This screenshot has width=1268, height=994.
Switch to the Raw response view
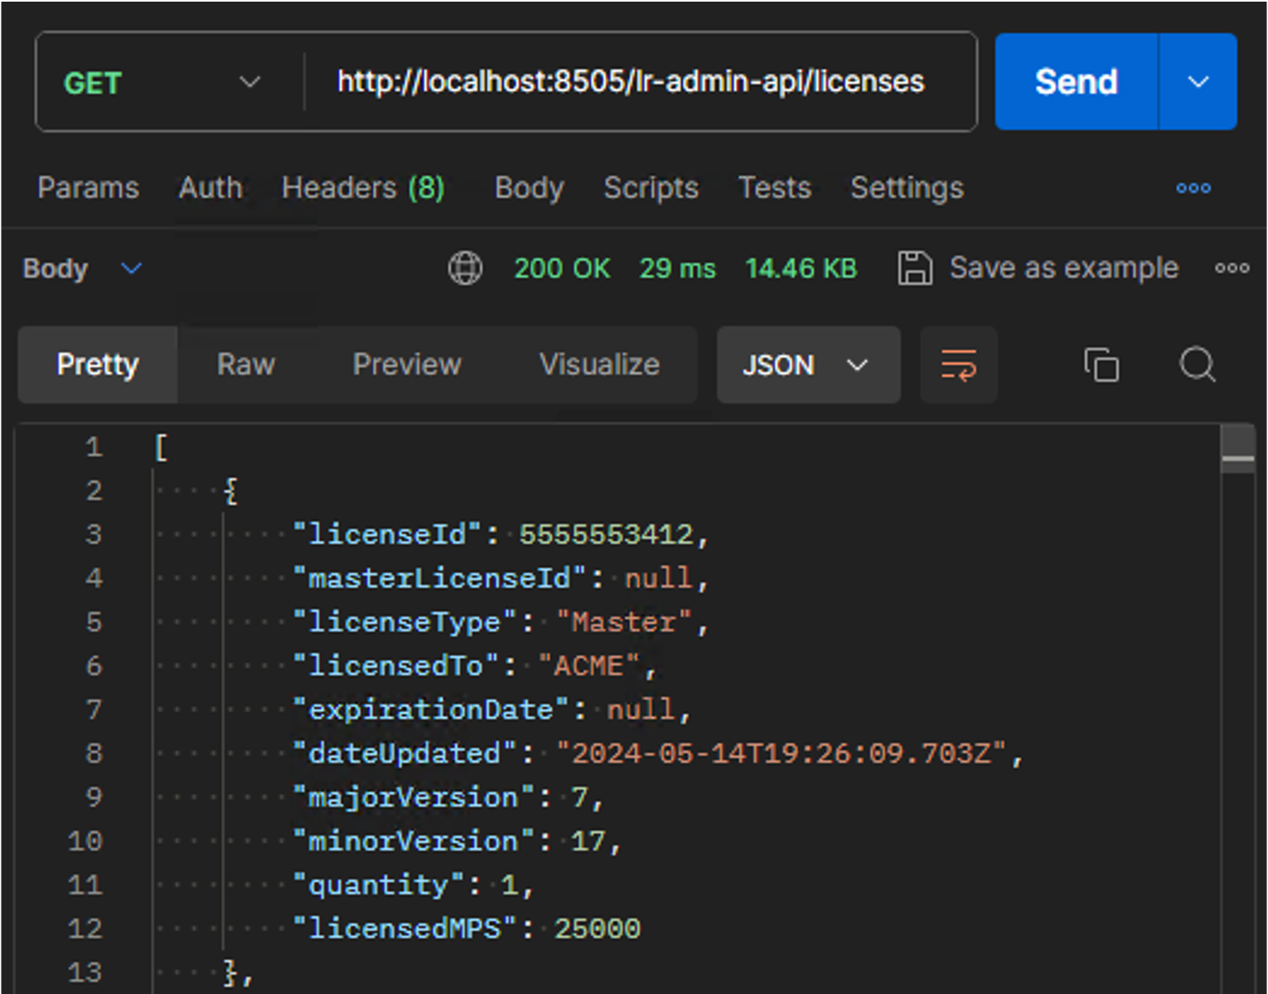(245, 364)
